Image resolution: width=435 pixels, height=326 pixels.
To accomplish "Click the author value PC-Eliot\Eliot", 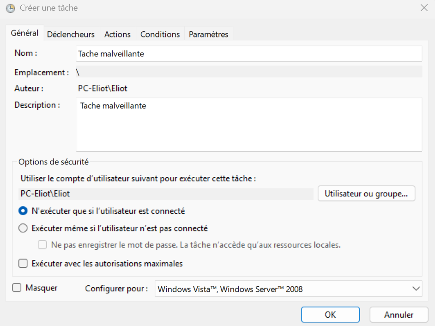I will point(103,88).
